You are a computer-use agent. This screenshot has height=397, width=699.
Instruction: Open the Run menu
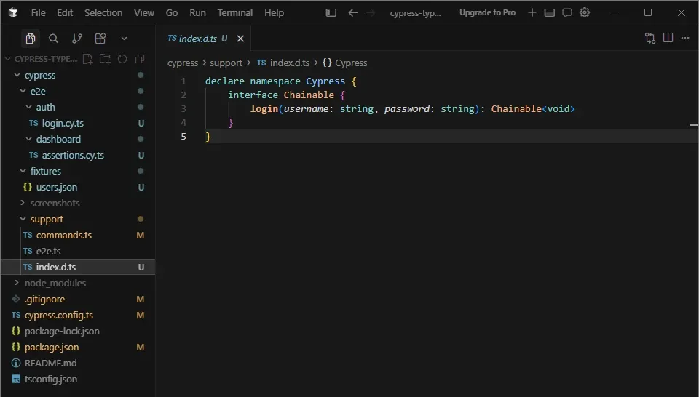coord(197,13)
